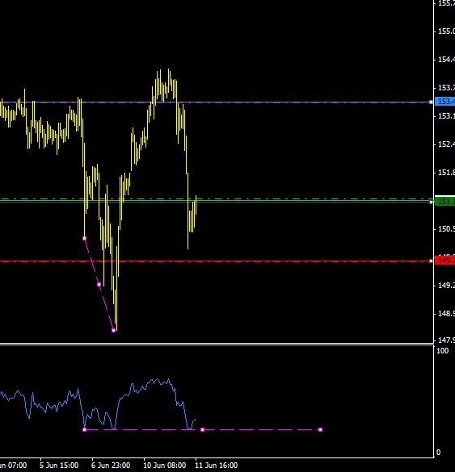Click the 149.2 price scale label
The image size is (455, 472).
pyautogui.click(x=446, y=285)
